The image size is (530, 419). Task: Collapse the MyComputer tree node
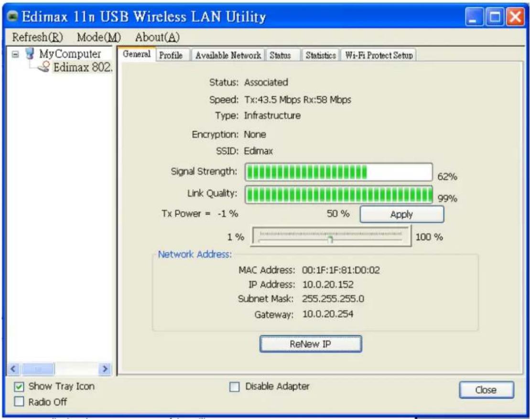[x=16, y=54]
